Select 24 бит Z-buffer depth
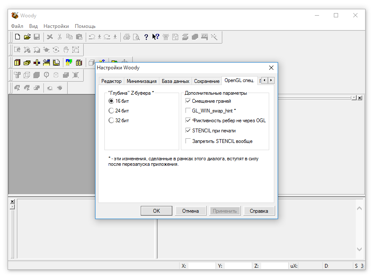 click(x=119, y=111)
